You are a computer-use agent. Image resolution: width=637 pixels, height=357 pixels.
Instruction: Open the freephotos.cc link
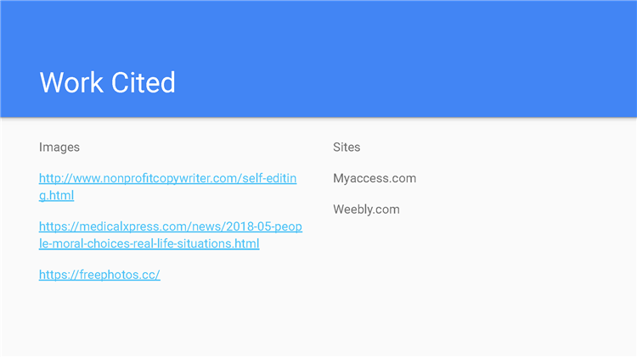99,275
